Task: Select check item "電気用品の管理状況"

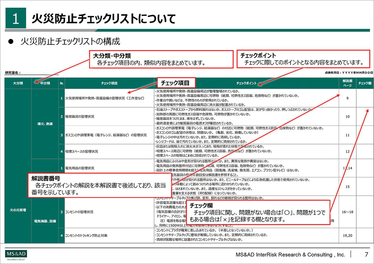Action: click(x=79, y=168)
